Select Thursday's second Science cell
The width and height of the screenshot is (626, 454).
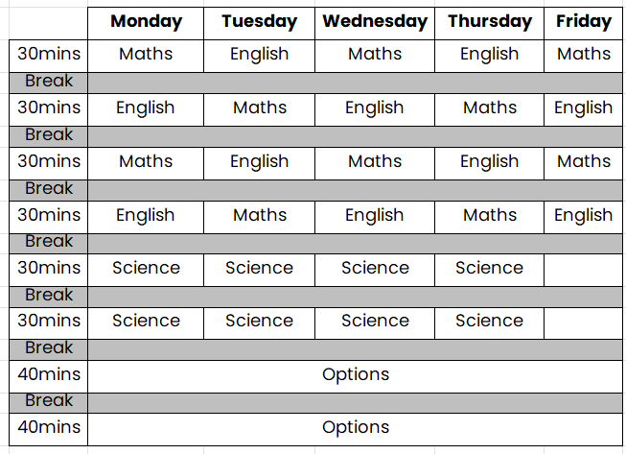coord(489,321)
